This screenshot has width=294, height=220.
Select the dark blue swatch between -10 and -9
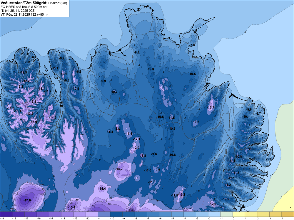[116, 214]
